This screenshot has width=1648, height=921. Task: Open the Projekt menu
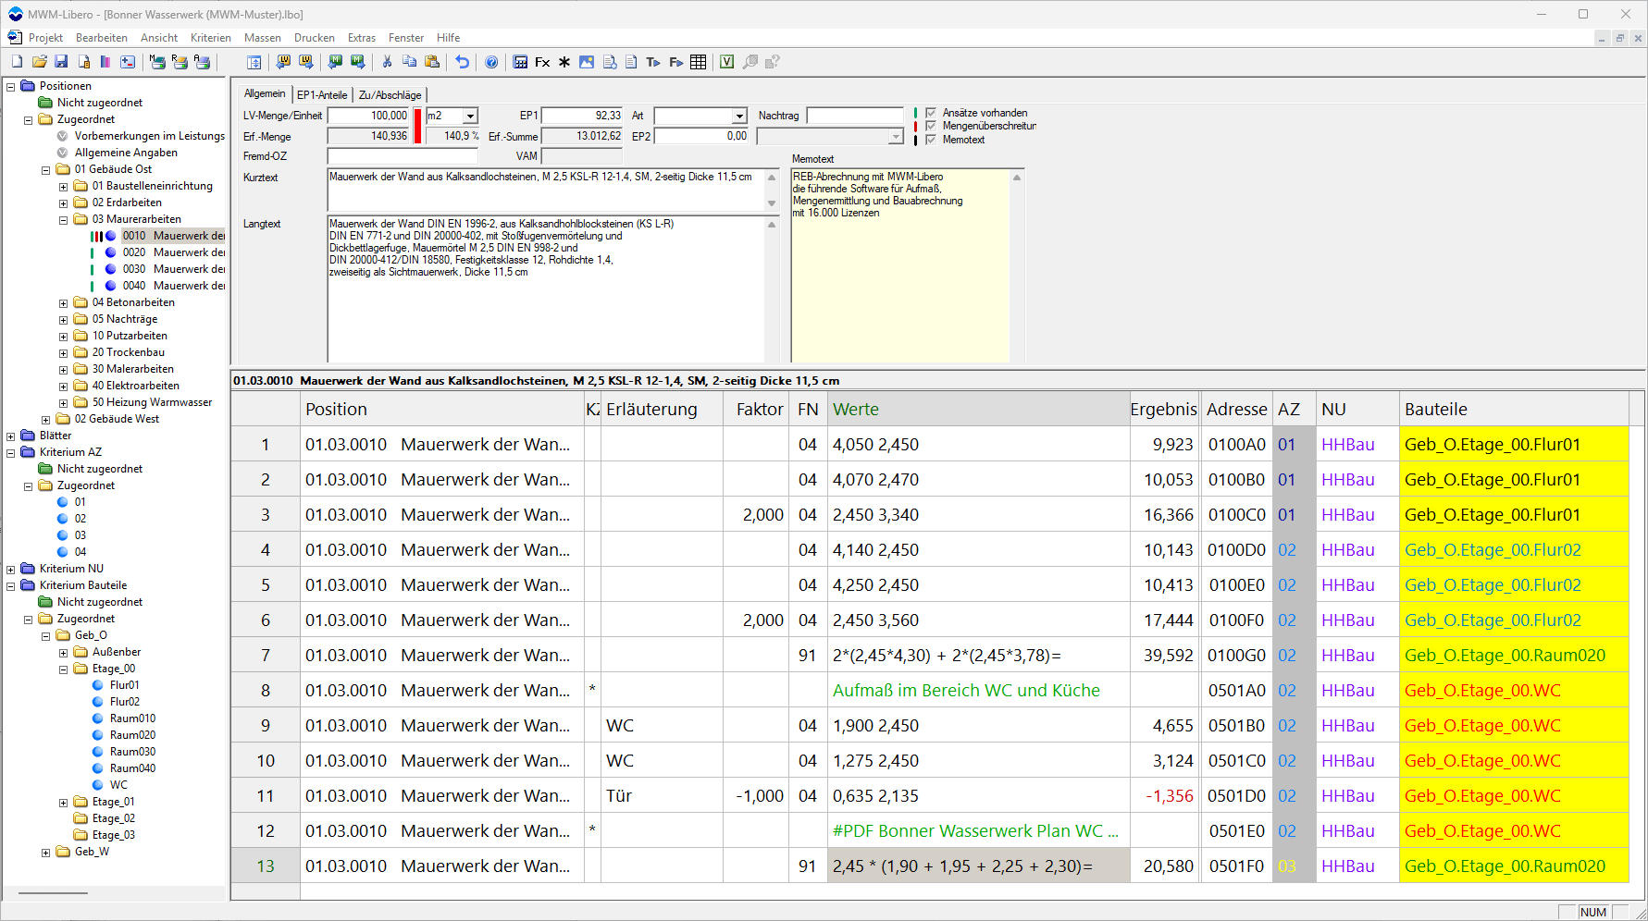(45, 38)
